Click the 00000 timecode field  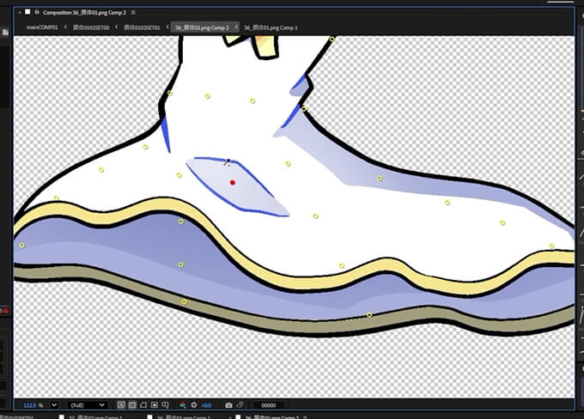click(269, 404)
